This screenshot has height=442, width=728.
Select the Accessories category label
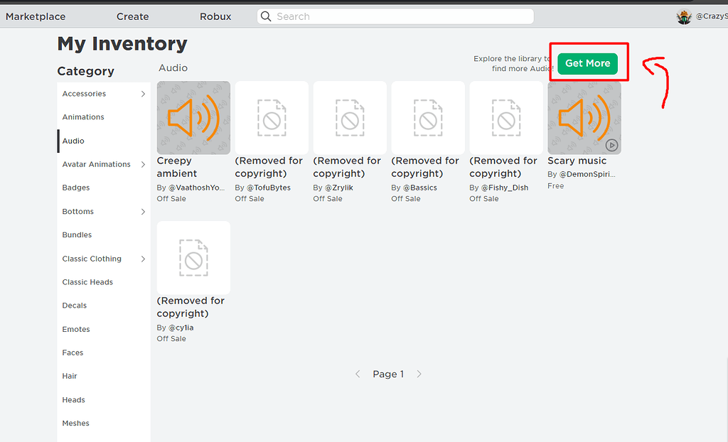pos(84,94)
